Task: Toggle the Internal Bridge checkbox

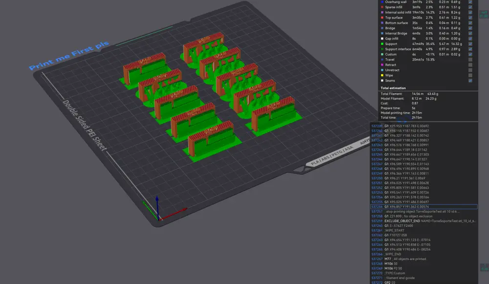Action: 470,33
